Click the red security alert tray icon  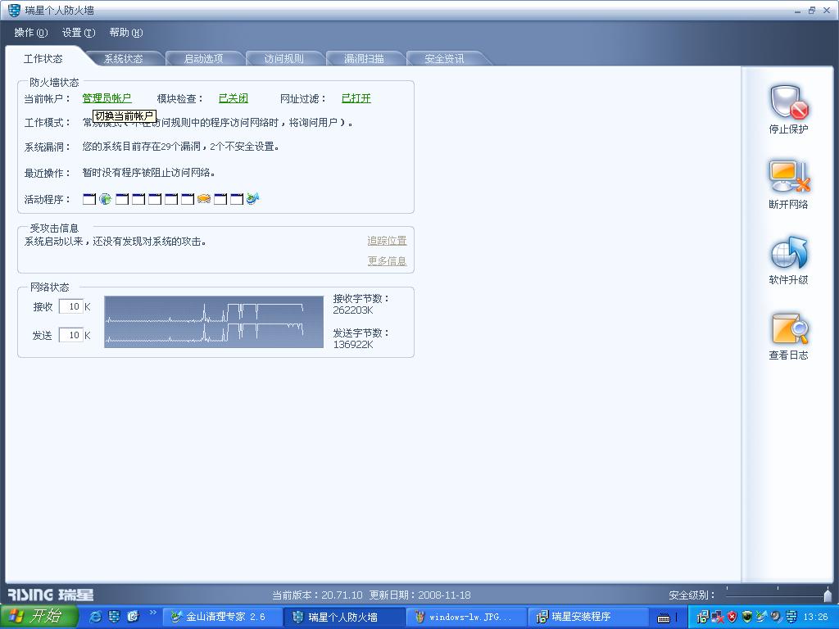732,618
